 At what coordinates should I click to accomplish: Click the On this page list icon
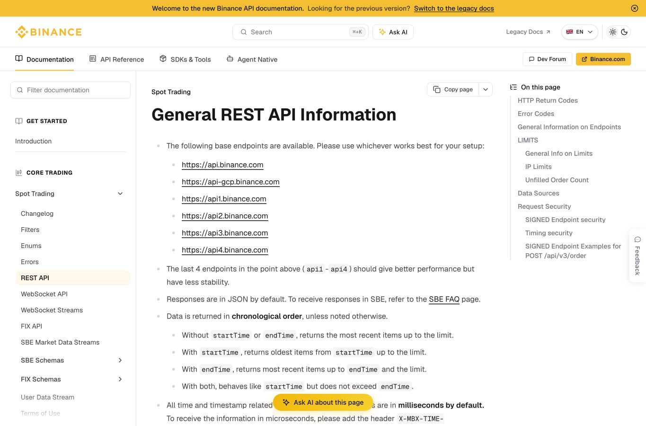pos(513,87)
